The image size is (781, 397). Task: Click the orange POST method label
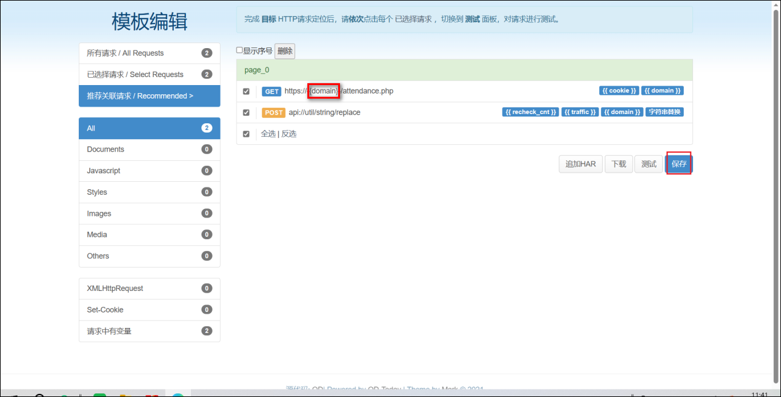273,113
